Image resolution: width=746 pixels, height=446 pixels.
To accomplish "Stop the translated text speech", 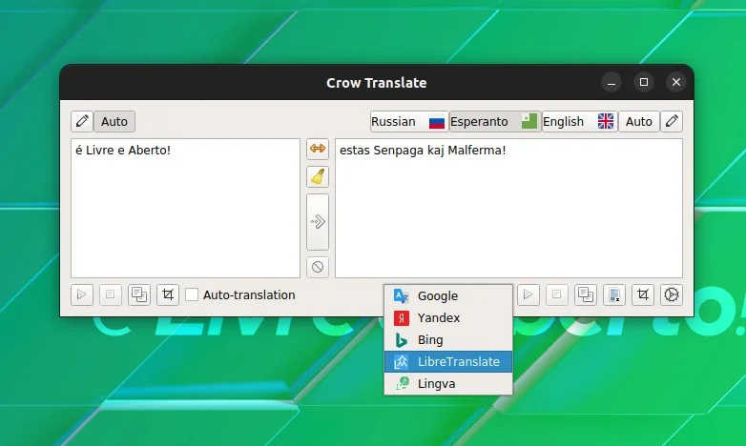I will point(557,294).
